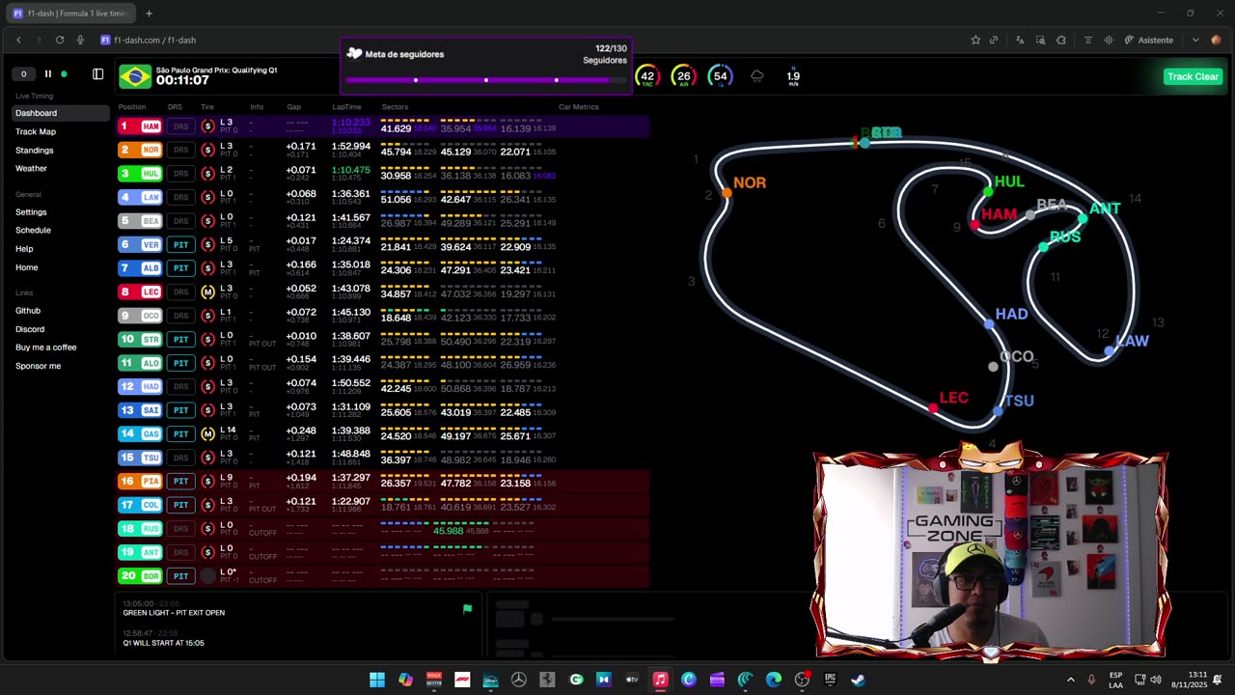The width and height of the screenshot is (1235, 695).
Task: Click PIA's soft tyre icon
Action: pyautogui.click(x=207, y=481)
